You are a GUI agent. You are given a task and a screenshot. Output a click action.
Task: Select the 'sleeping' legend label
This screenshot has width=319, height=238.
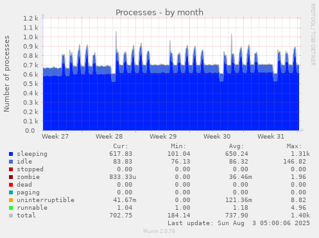coord(32,154)
